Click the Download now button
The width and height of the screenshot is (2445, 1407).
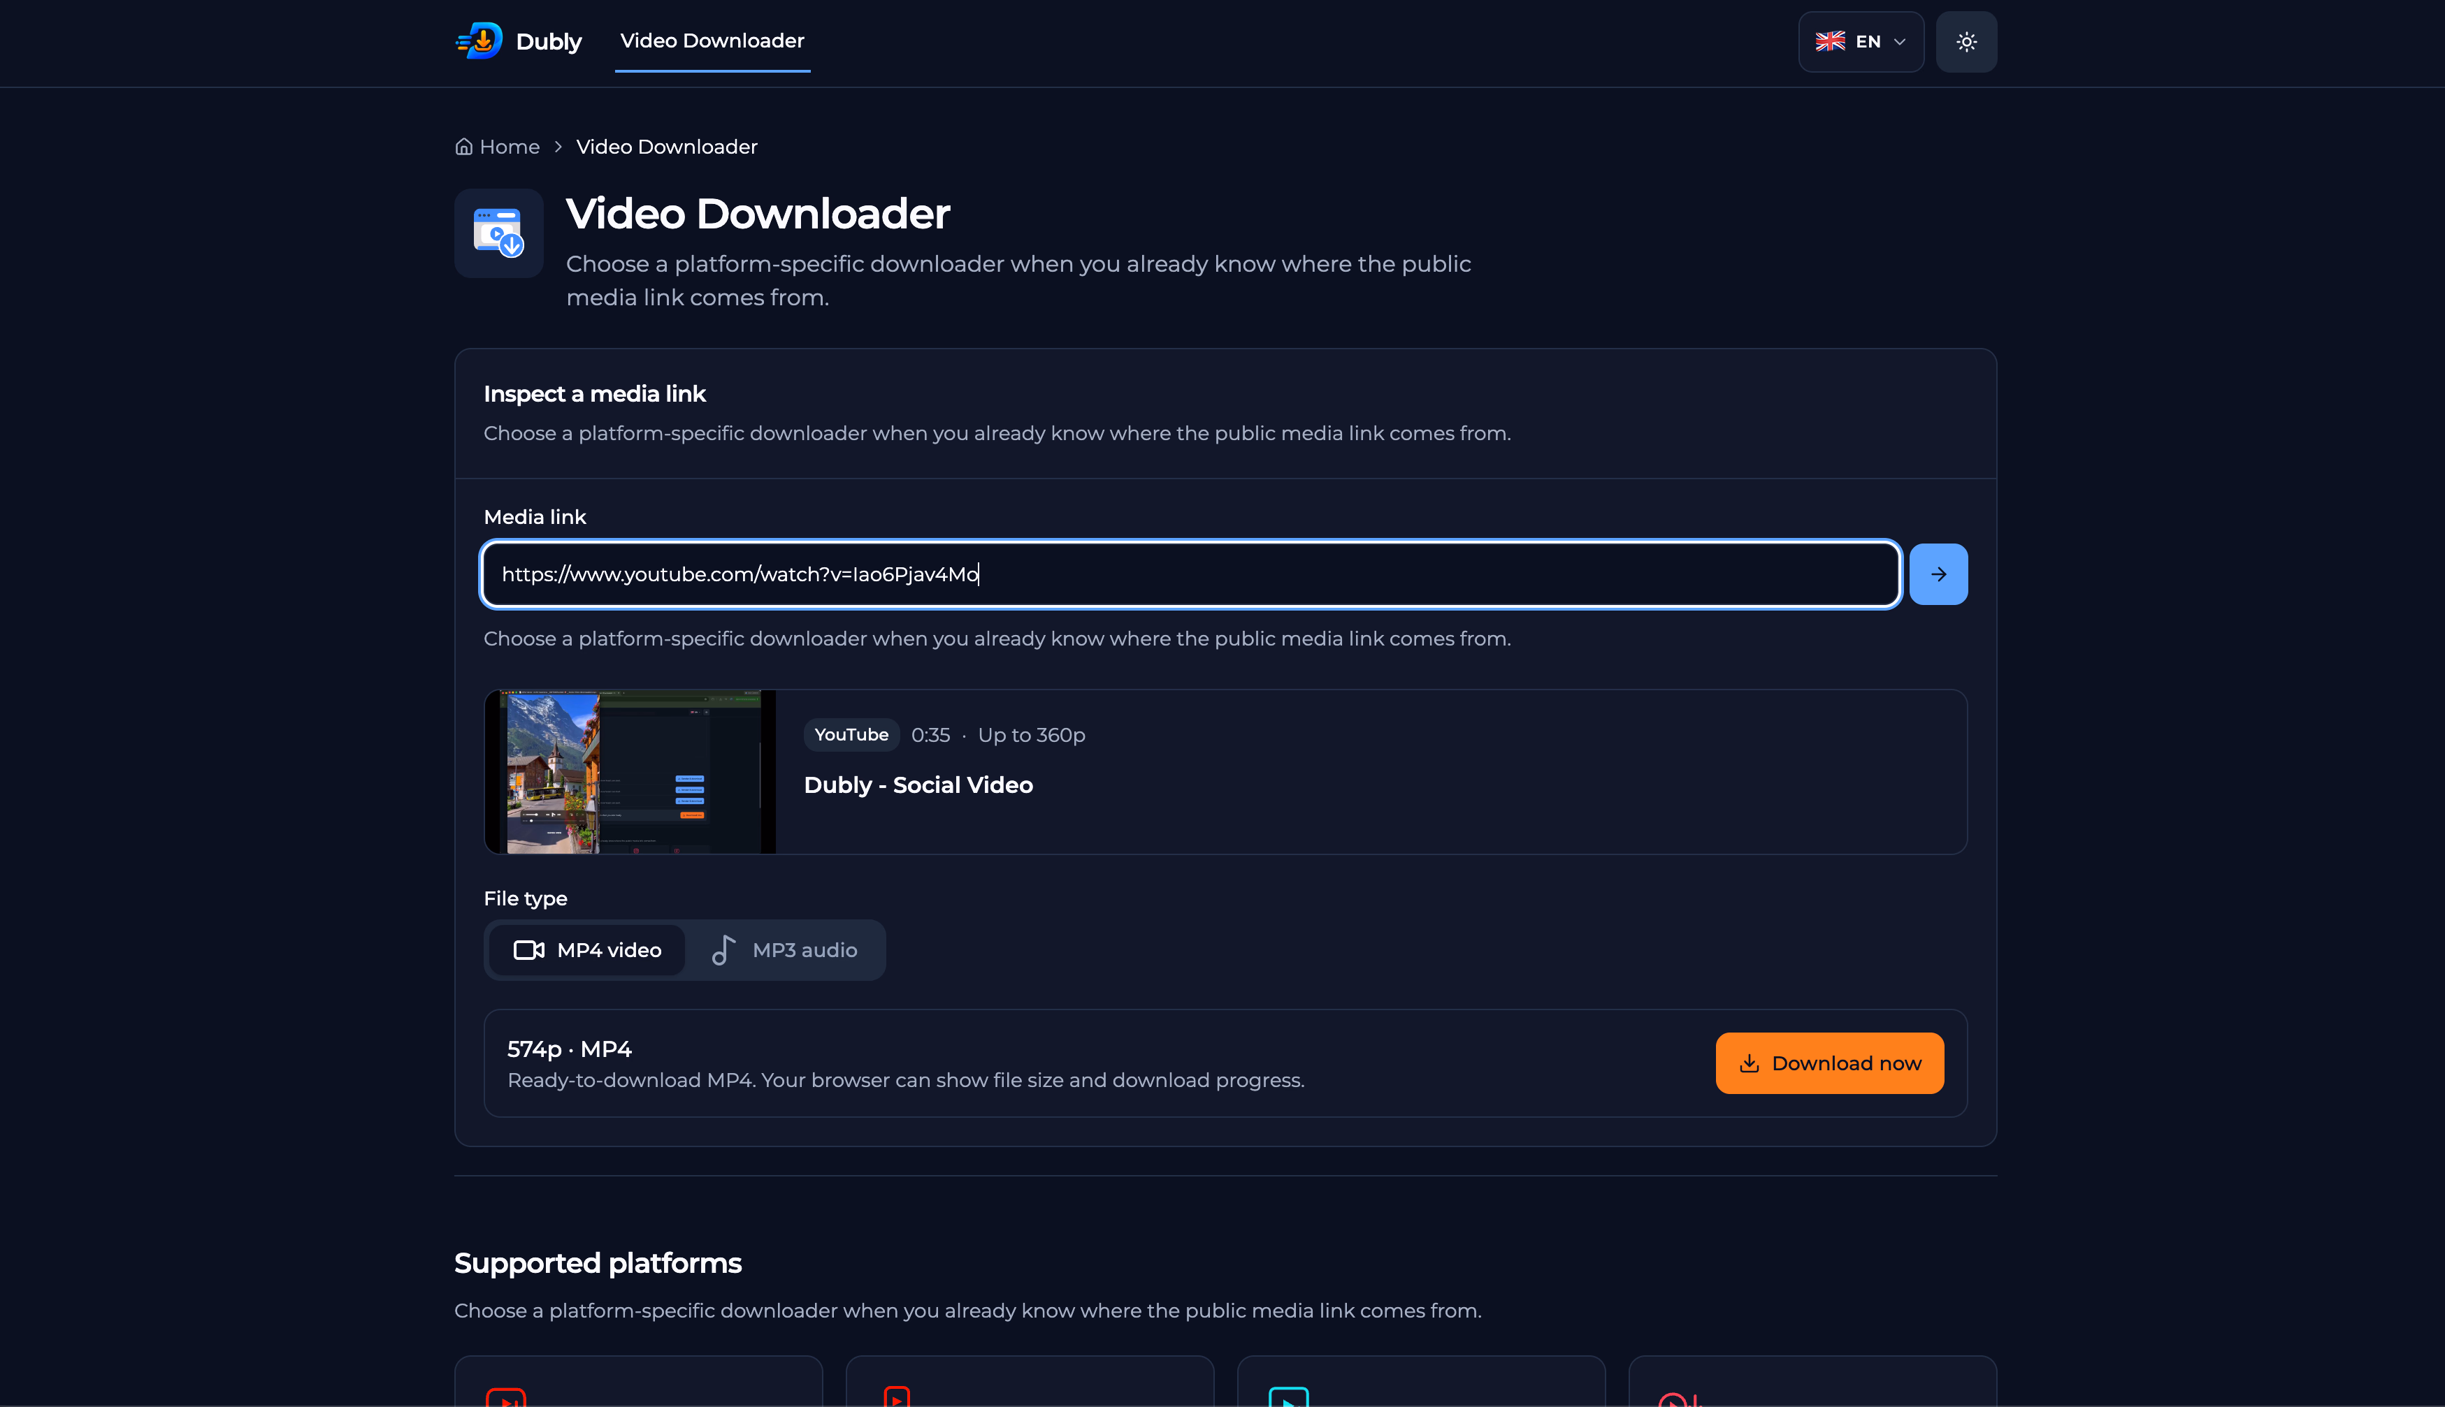(1829, 1063)
